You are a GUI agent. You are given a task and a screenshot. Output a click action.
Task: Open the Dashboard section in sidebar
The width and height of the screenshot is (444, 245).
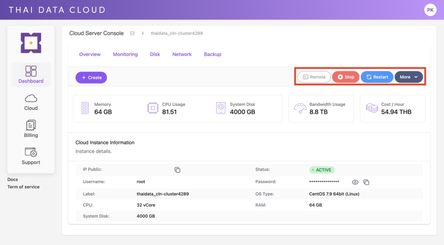[x=31, y=74]
